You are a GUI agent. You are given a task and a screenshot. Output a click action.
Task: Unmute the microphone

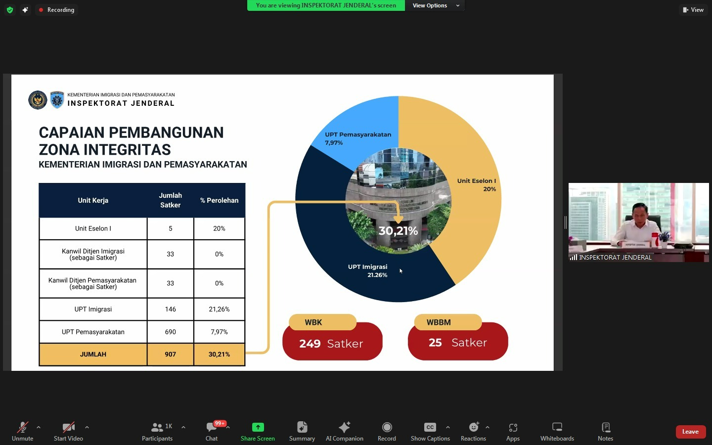tap(22, 431)
